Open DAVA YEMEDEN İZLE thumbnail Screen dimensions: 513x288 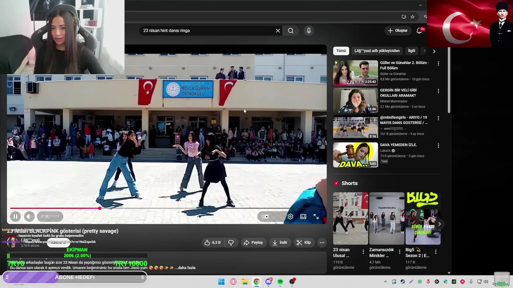click(355, 155)
